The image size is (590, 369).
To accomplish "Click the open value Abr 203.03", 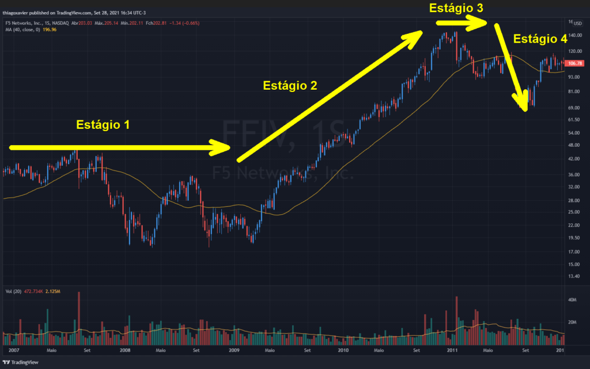I will point(82,23).
